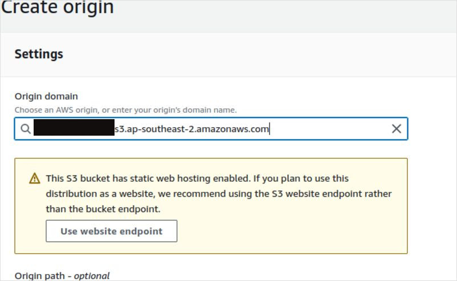
Task: Click 'This S3 bucket has static' warning line
Action: 103,178
